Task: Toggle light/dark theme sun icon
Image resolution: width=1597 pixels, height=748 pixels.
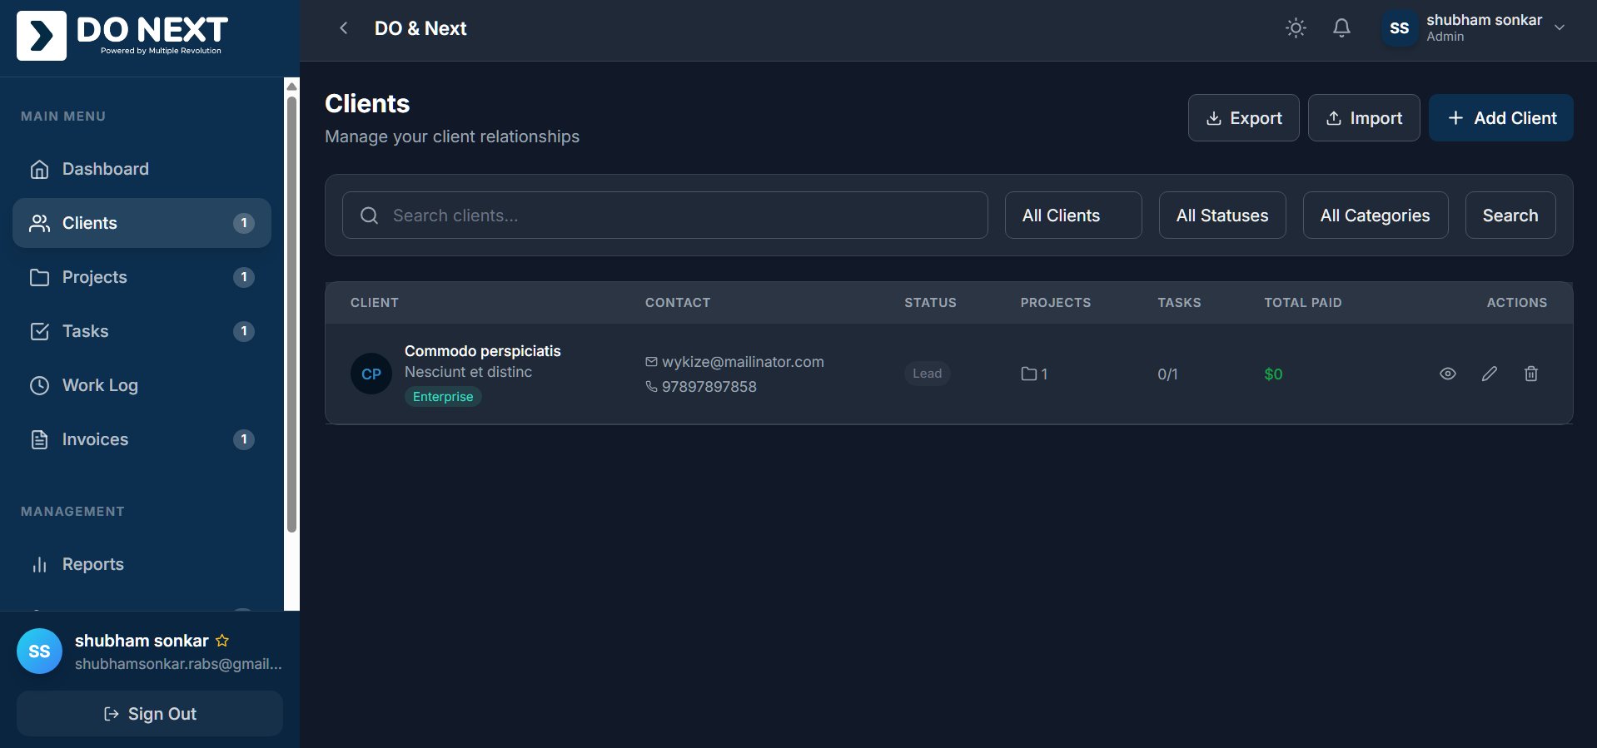Action: pos(1296,28)
